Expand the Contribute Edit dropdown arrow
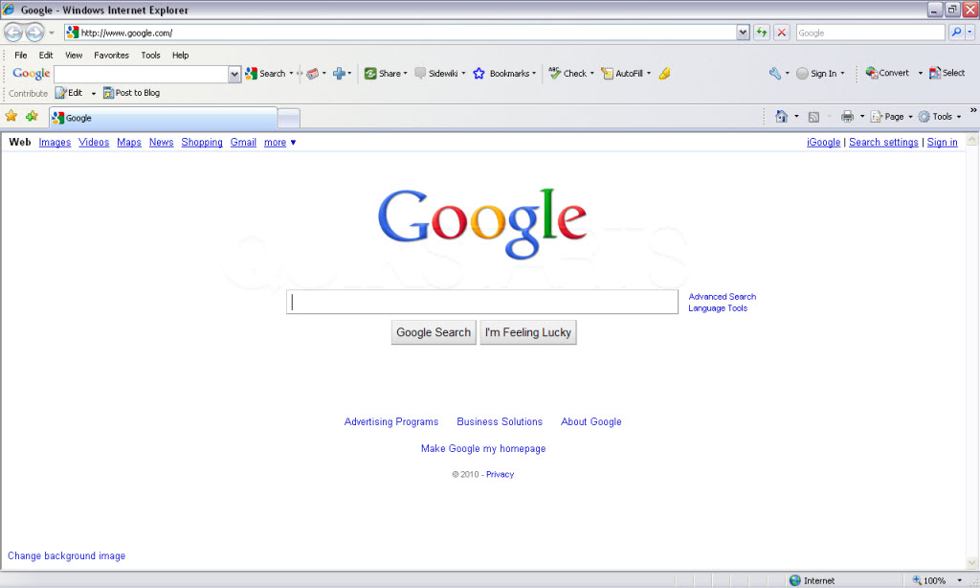 94,93
